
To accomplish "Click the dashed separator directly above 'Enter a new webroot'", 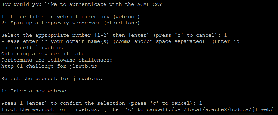I will click(123, 85).
